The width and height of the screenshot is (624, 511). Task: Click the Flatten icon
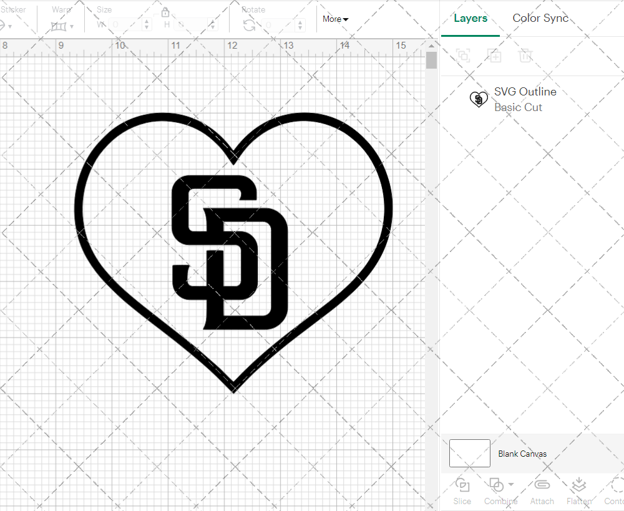click(x=578, y=485)
